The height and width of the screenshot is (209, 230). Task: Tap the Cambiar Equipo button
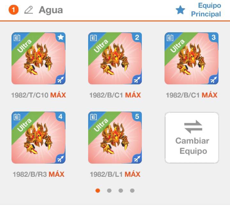192,138
